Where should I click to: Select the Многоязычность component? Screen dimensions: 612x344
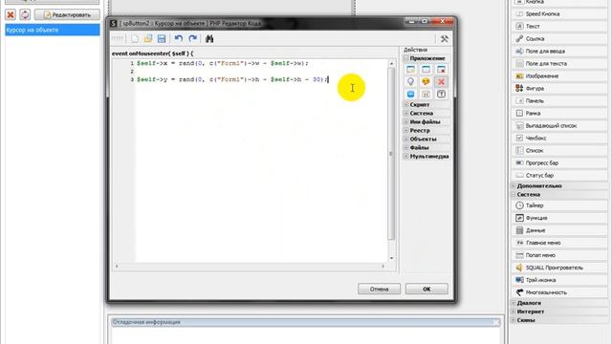559,292
